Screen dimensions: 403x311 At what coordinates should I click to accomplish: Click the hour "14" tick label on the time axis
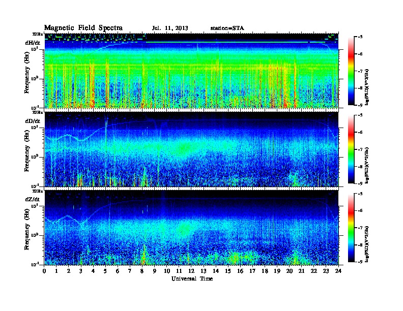point(216,271)
